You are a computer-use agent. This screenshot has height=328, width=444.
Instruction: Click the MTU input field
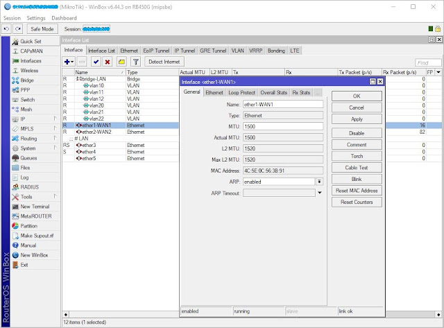click(x=283, y=126)
